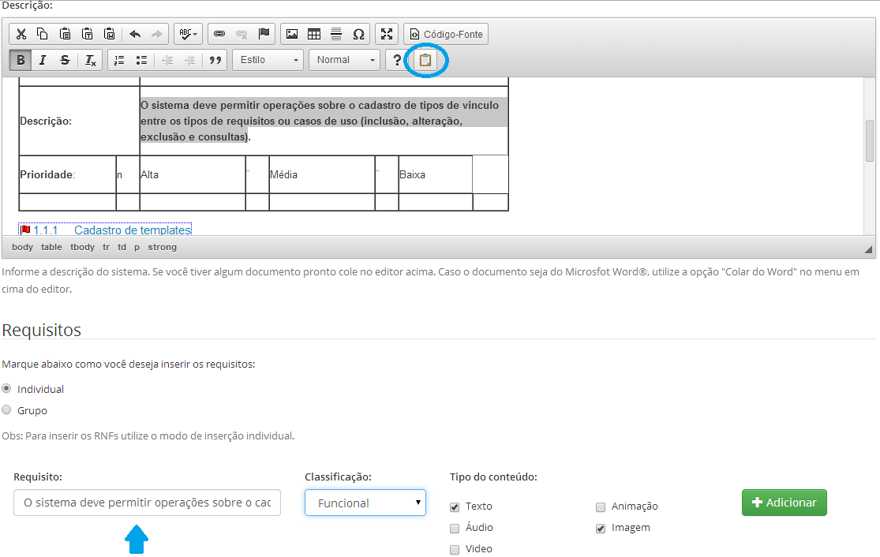Toggle strikethrough formatting
The height and width of the screenshot is (557, 880).
65,60
